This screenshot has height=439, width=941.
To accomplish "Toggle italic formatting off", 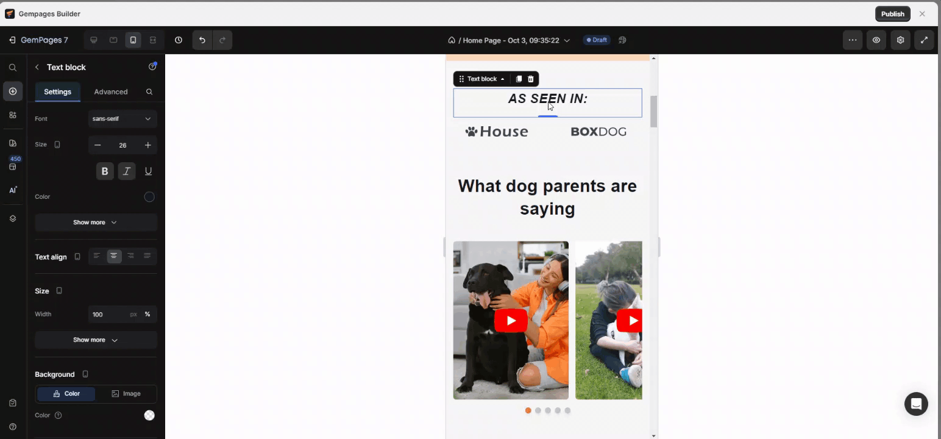I will [x=127, y=171].
